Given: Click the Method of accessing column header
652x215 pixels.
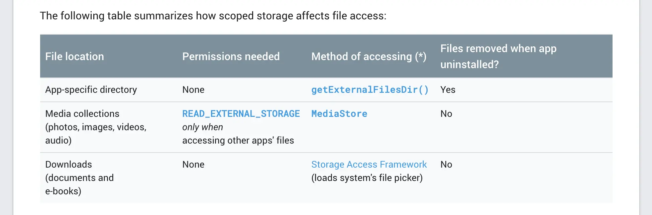Looking at the screenshot, I should point(369,56).
